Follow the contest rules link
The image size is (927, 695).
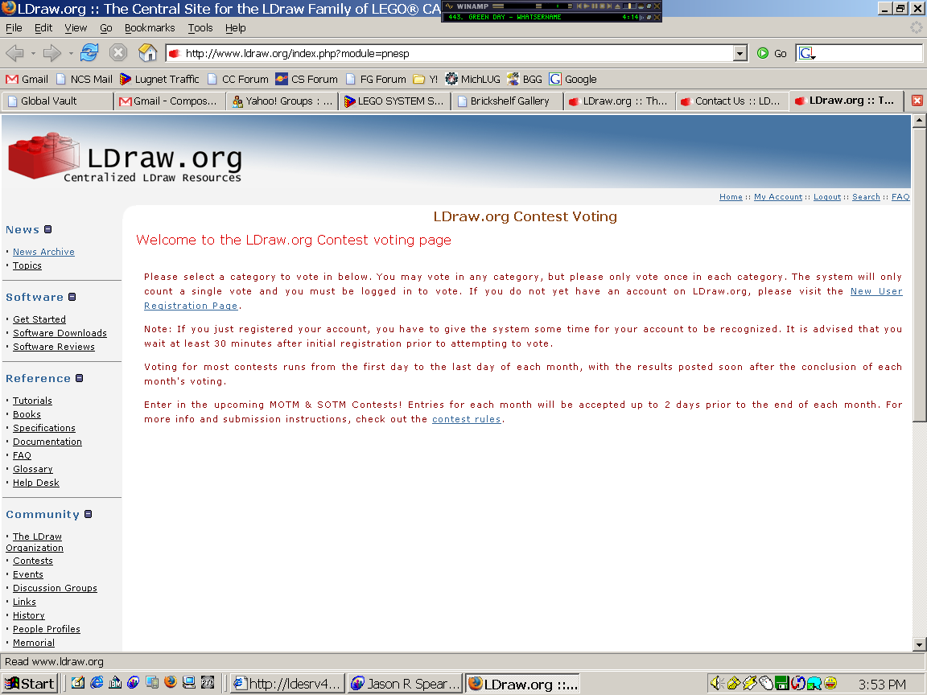coord(467,419)
